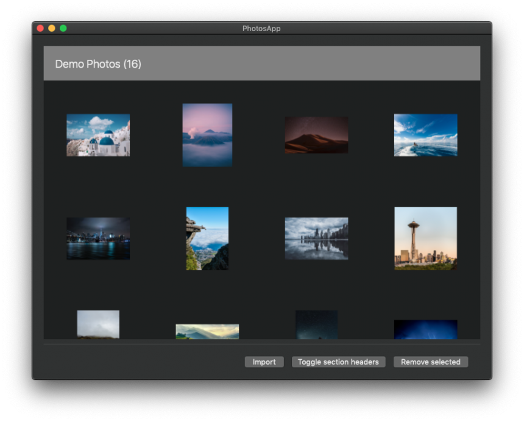524x422 pixels.
Task: Click the Import button
Action: pos(264,362)
